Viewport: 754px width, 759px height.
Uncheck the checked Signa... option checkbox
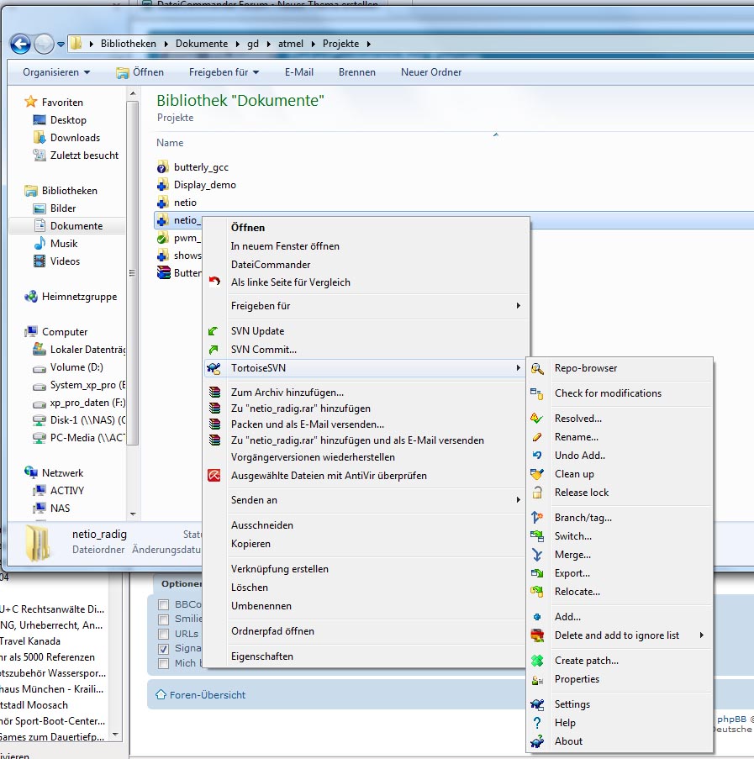[163, 649]
